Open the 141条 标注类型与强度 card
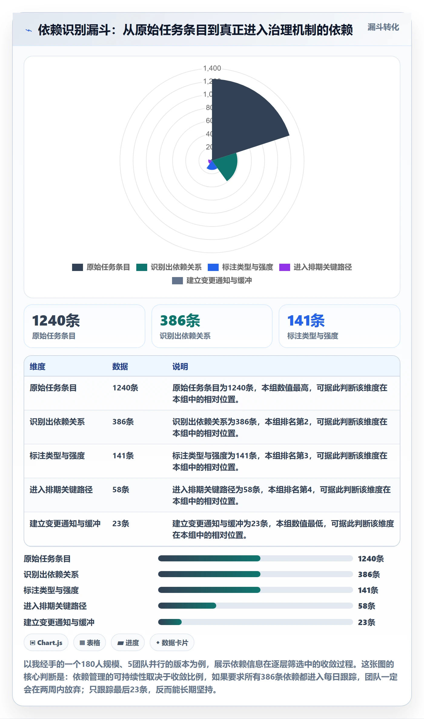 click(340, 326)
